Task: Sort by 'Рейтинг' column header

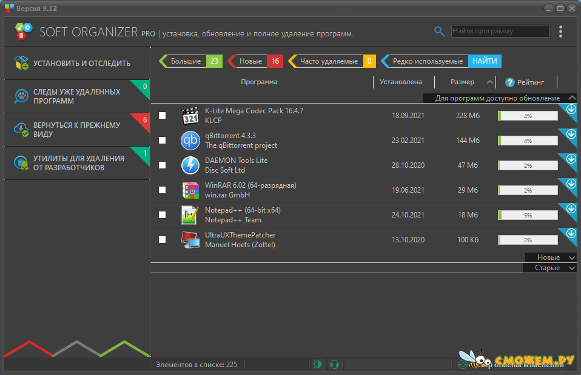Action: coord(531,82)
